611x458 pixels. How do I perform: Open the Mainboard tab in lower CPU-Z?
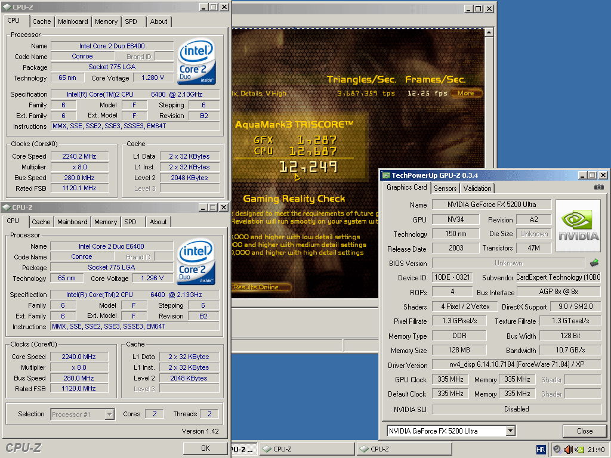pos(72,222)
